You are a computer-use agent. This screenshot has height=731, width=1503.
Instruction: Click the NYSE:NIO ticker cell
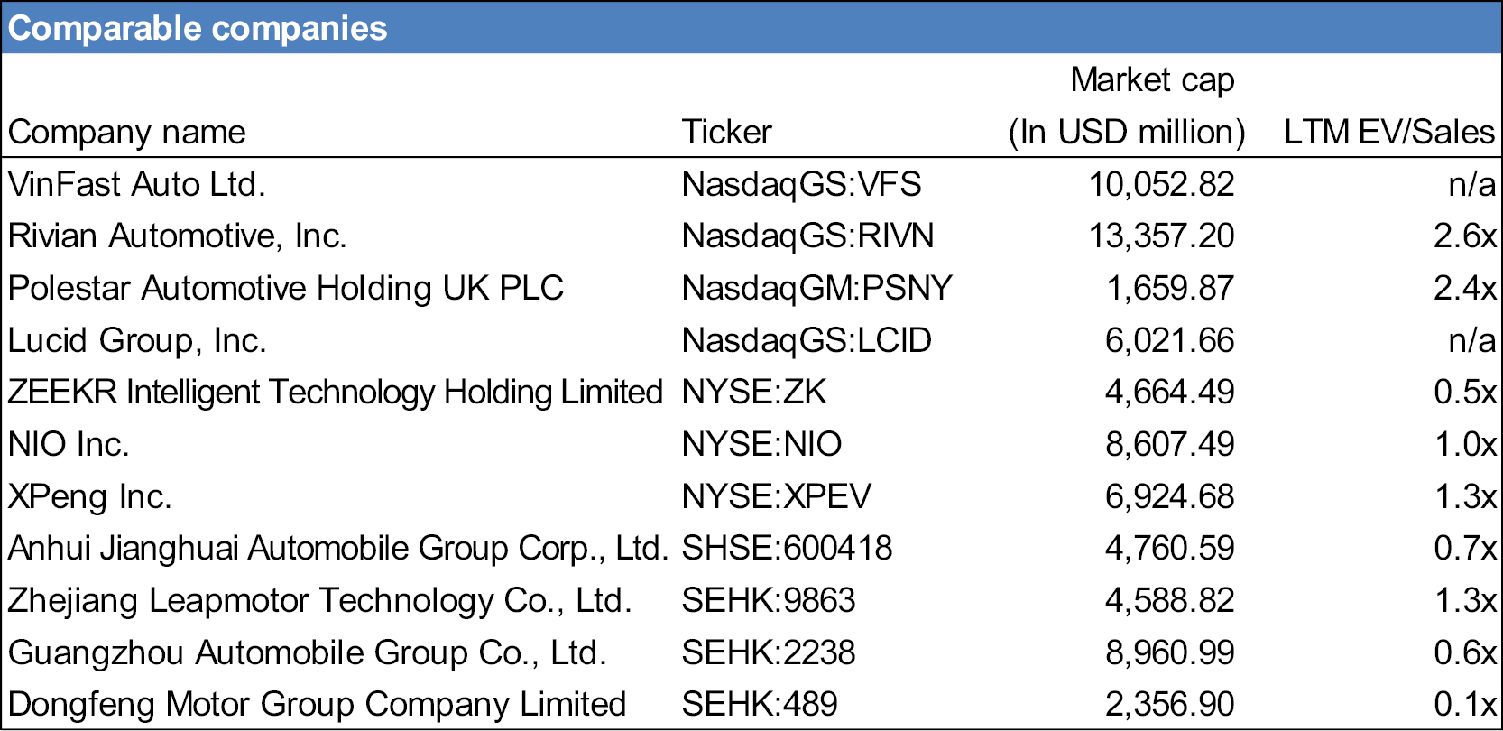761,444
